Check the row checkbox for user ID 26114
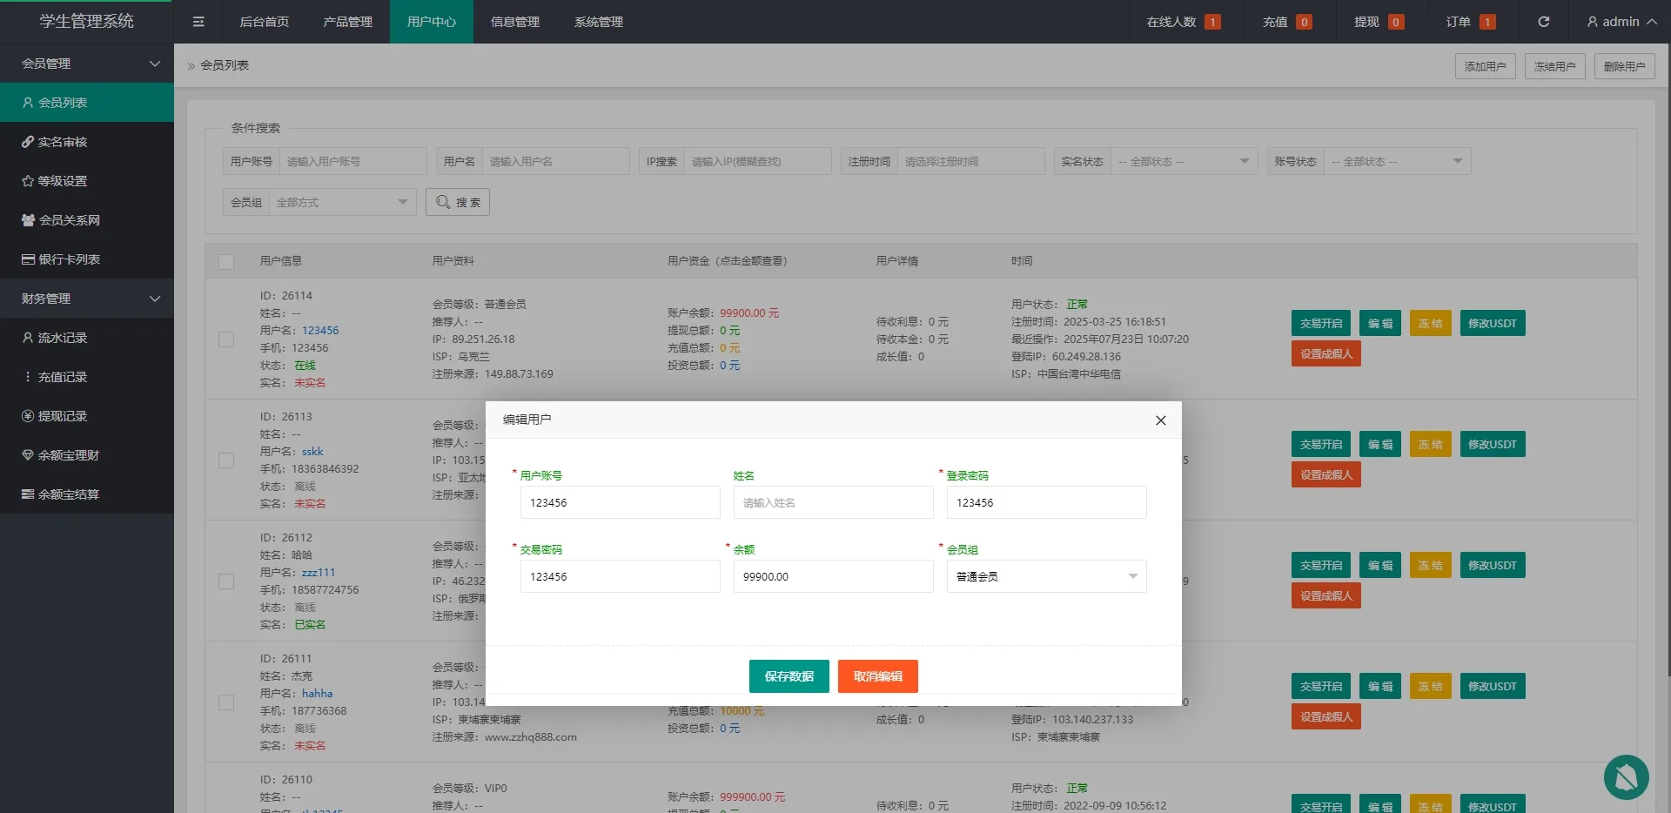The width and height of the screenshot is (1671, 813). click(226, 339)
